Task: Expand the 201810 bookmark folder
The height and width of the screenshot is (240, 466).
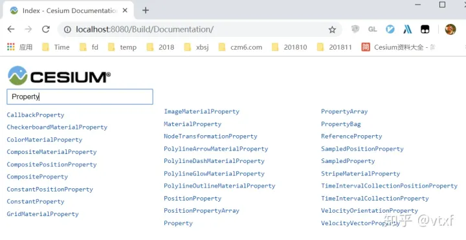Action: pos(289,47)
